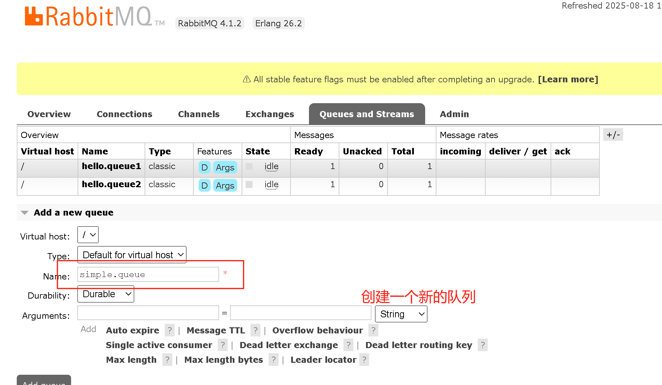This screenshot has height=385, width=662.
Task: Open the queue Type dropdown
Action: pos(132,255)
